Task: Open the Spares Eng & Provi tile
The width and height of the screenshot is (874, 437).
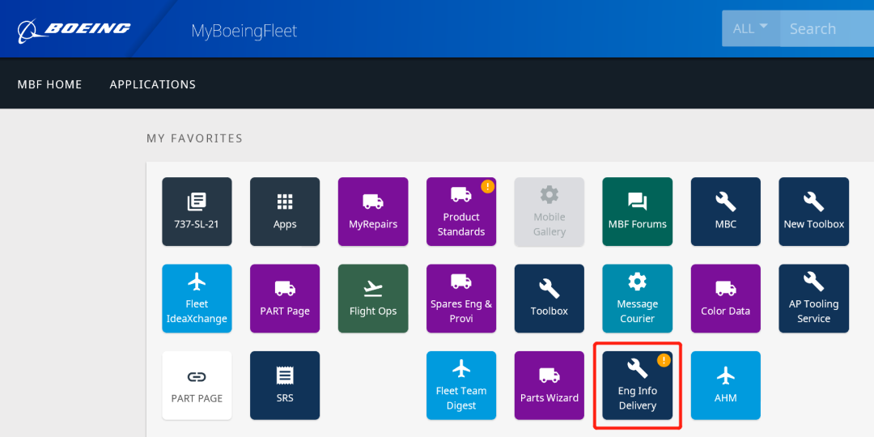Action: coord(461,299)
